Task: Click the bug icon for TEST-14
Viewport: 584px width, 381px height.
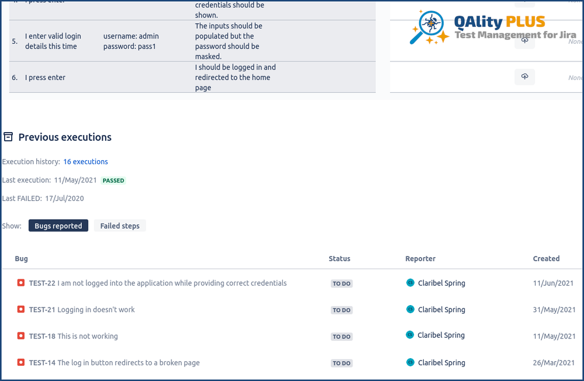Action: pos(20,362)
